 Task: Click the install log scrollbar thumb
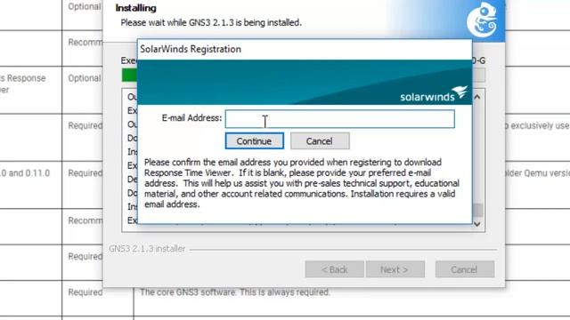coord(477,210)
